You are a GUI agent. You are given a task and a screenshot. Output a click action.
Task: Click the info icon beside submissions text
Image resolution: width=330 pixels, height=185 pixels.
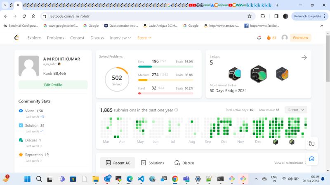click(177, 110)
